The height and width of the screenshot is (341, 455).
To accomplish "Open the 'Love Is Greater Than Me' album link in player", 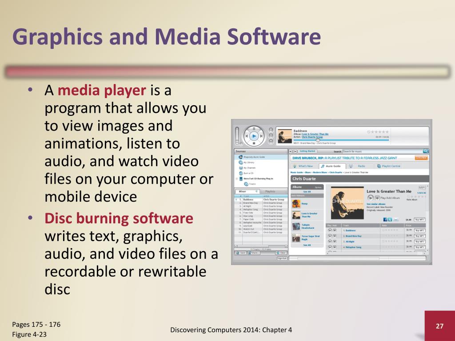I will tap(315, 134).
